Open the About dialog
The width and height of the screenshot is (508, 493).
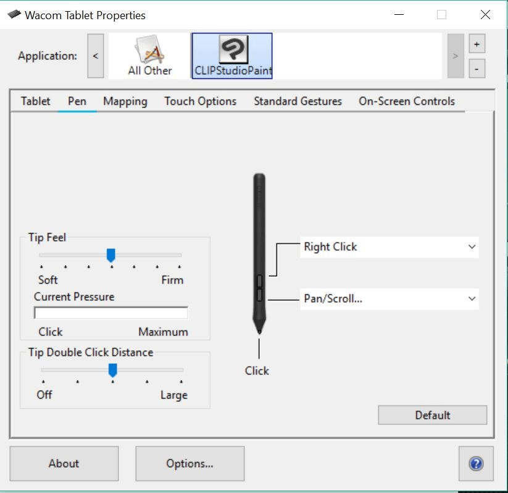[x=64, y=463]
